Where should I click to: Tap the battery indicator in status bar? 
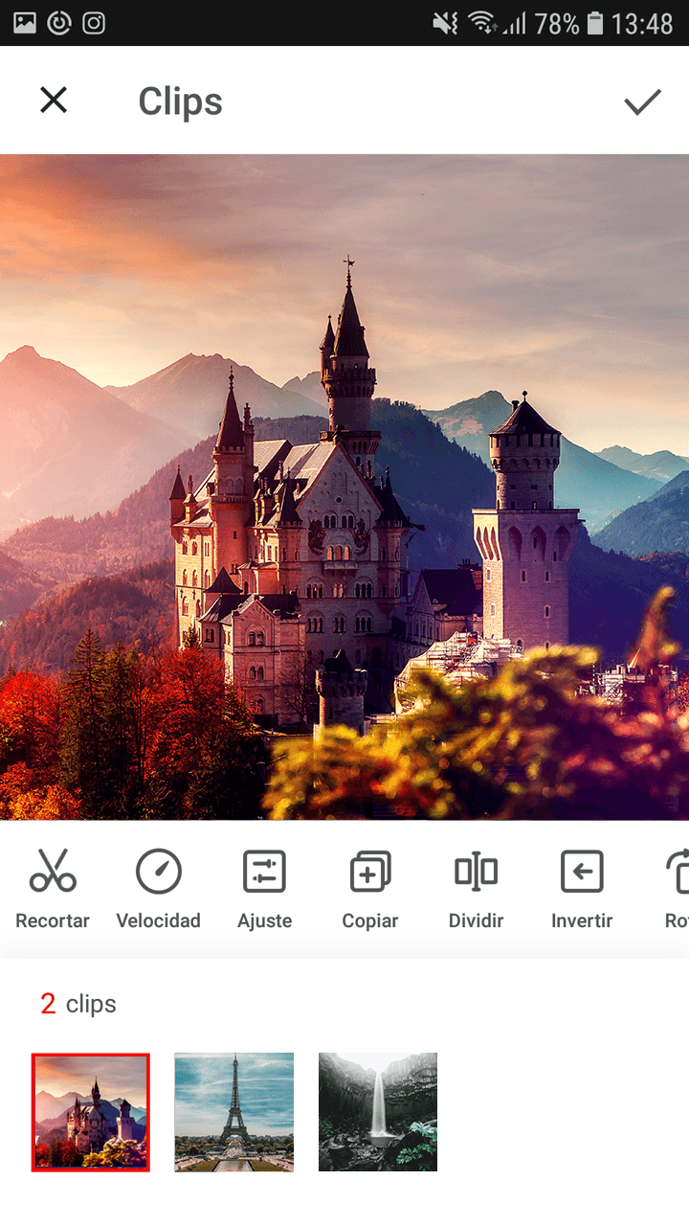(595, 23)
